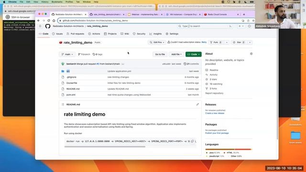
Task: Click the code block horizontal scrollbar
Action: [x=105, y=147]
